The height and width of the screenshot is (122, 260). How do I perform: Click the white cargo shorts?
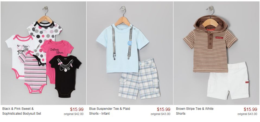tap(228, 81)
